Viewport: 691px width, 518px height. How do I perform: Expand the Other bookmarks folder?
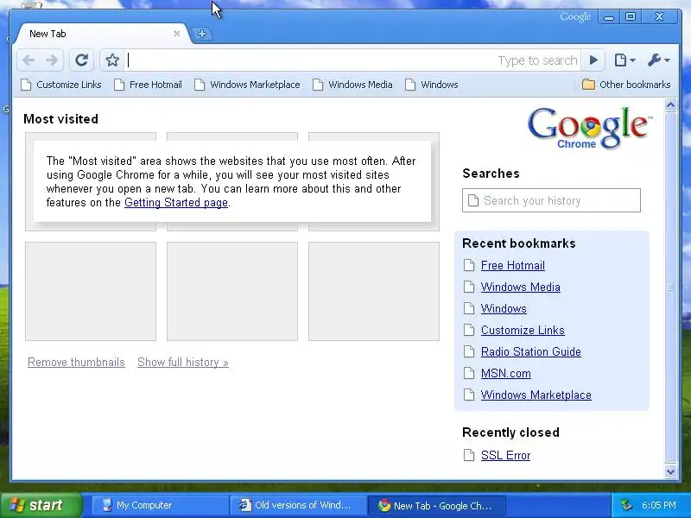626,85
